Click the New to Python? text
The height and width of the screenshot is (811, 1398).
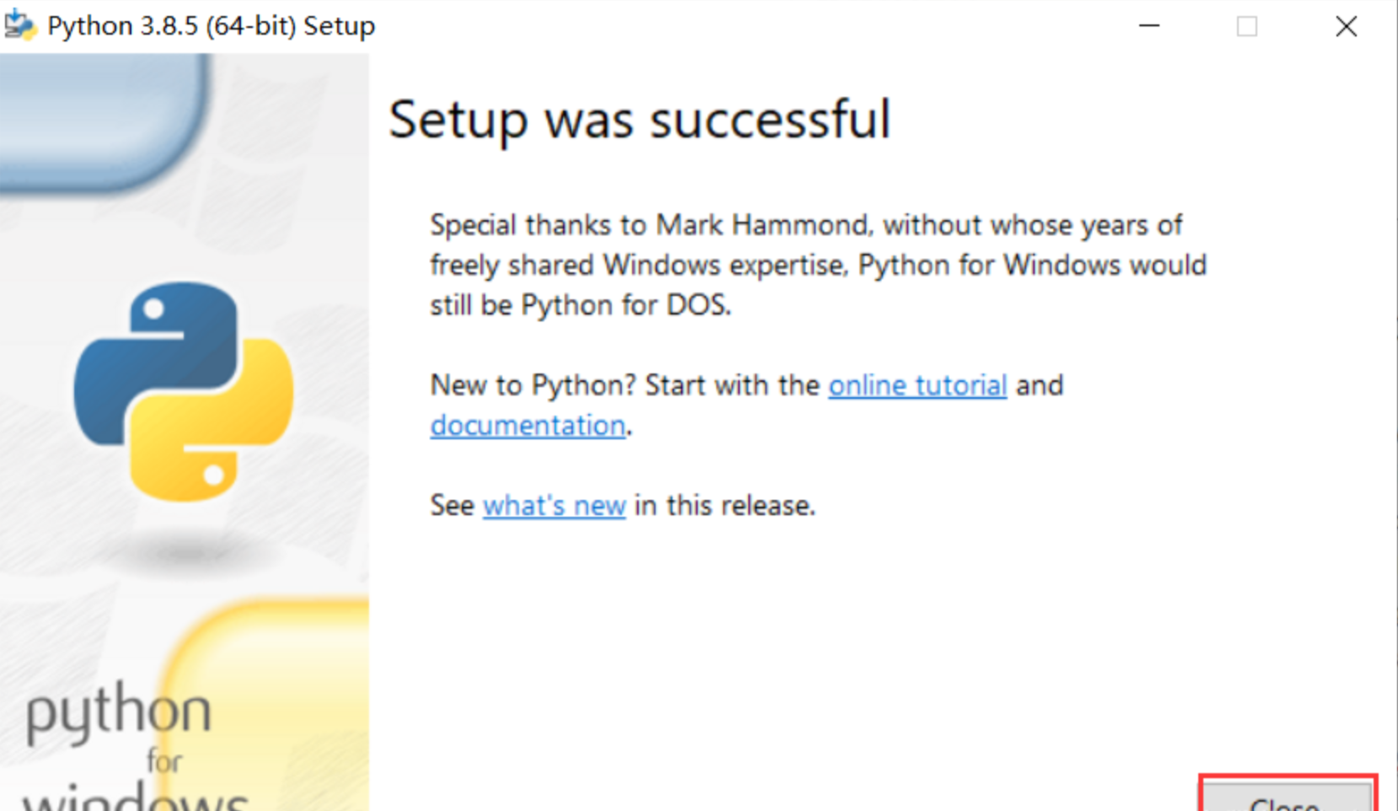coord(533,385)
